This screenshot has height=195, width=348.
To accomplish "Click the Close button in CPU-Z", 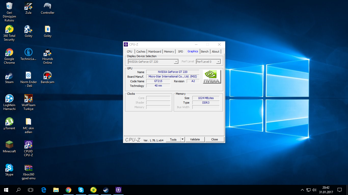I will point(215,139).
